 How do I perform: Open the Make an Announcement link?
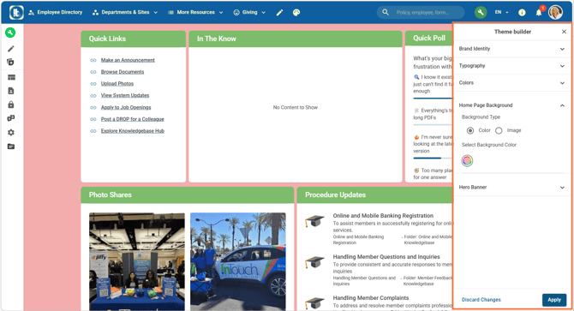click(128, 60)
